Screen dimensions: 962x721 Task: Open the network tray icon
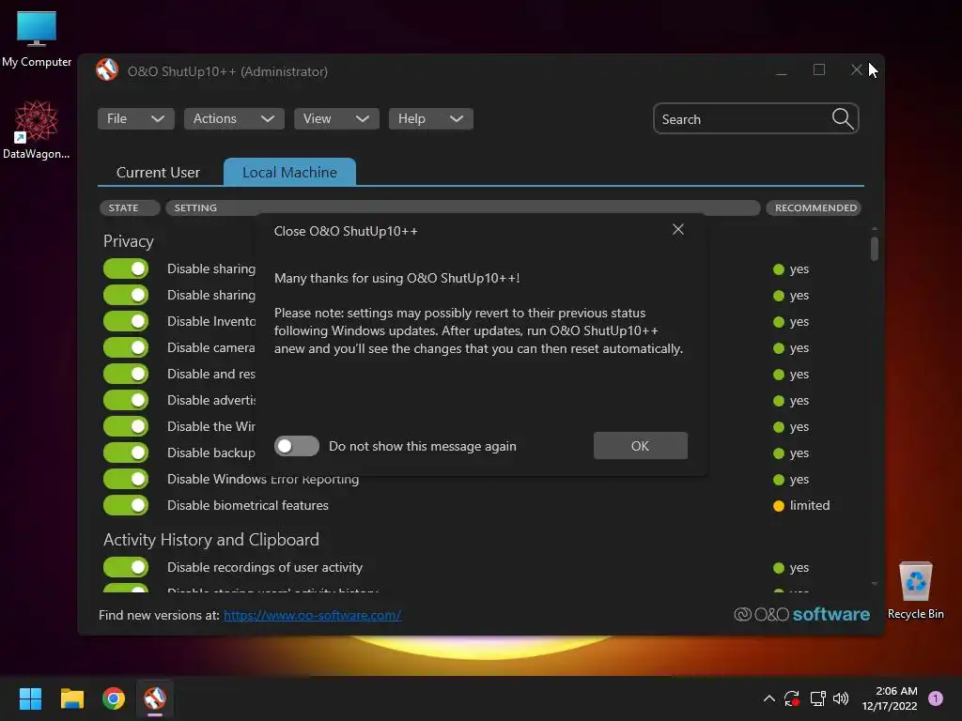(817, 698)
